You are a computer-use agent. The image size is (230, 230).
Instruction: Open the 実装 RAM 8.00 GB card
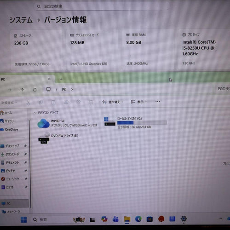tap(148, 50)
